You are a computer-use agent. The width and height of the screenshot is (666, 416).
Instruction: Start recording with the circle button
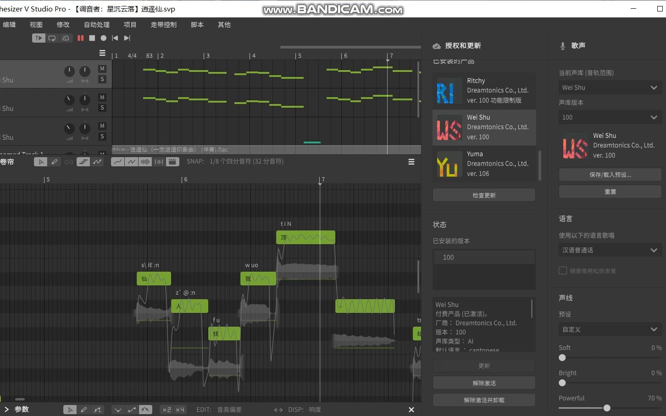(x=104, y=38)
